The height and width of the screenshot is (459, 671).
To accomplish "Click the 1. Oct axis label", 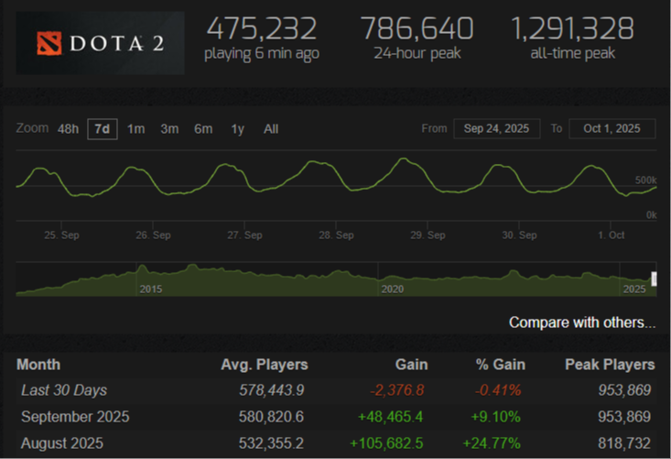I will 611,235.
